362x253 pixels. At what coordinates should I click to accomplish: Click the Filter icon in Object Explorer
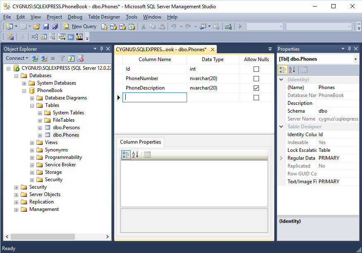[62, 59]
